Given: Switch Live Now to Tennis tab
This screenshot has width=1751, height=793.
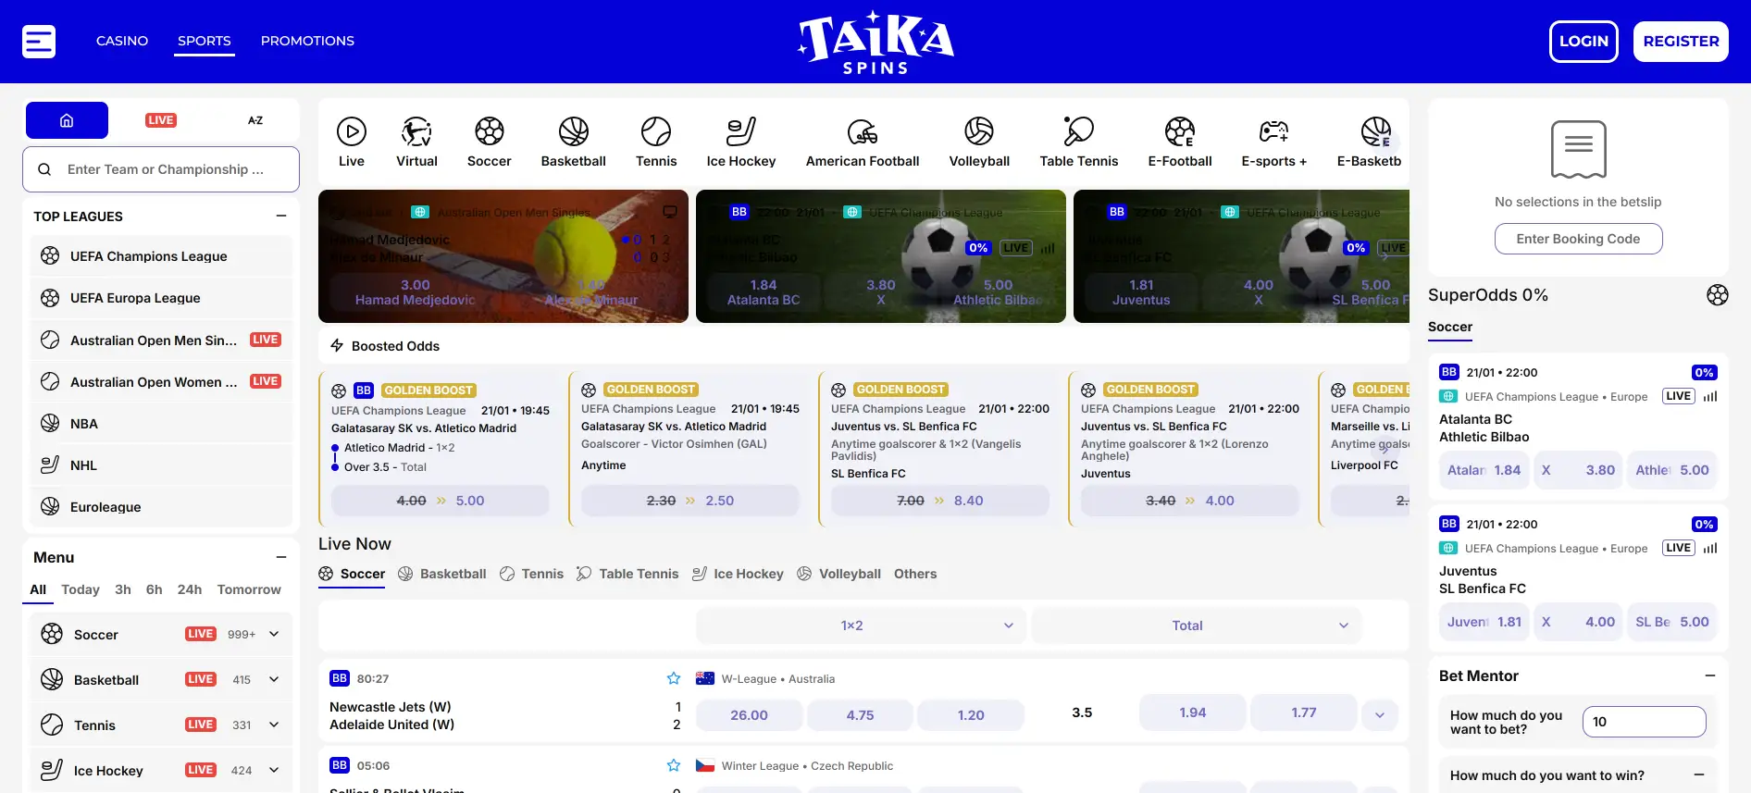Looking at the screenshot, I should click(532, 574).
